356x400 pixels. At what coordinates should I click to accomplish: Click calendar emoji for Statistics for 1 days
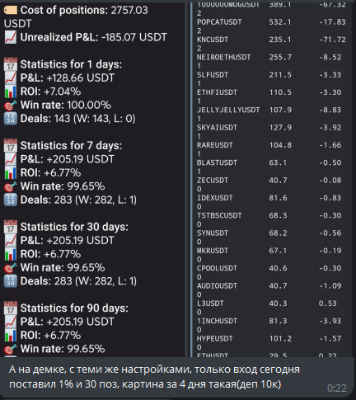pos(11,64)
